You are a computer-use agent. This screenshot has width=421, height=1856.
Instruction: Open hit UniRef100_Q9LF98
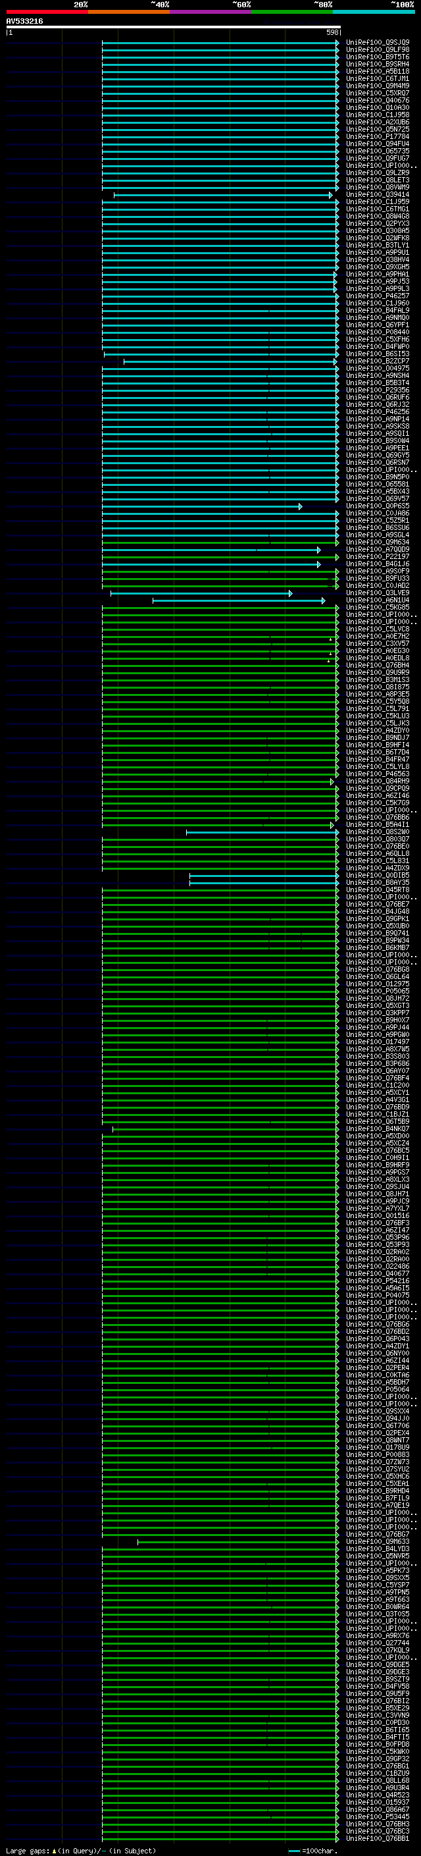coord(378,50)
